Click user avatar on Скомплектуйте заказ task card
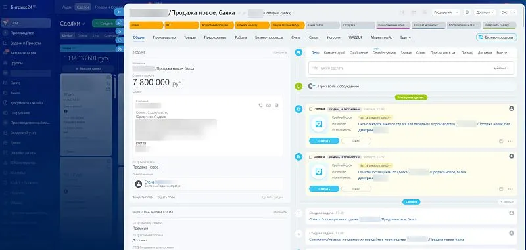526x250 pixels. [x=512, y=108]
